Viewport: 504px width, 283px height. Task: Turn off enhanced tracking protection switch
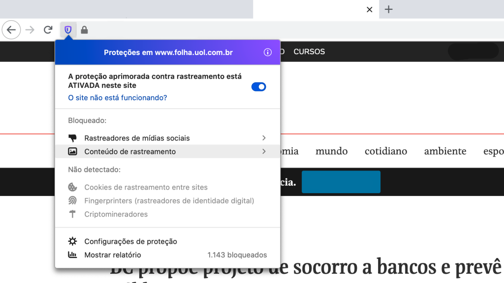(x=258, y=86)
